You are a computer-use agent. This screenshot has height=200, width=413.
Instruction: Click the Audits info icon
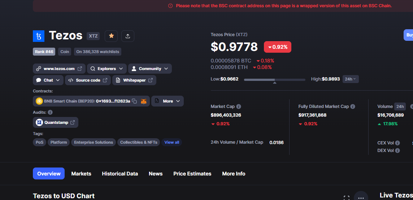click(x=50, y=112)
